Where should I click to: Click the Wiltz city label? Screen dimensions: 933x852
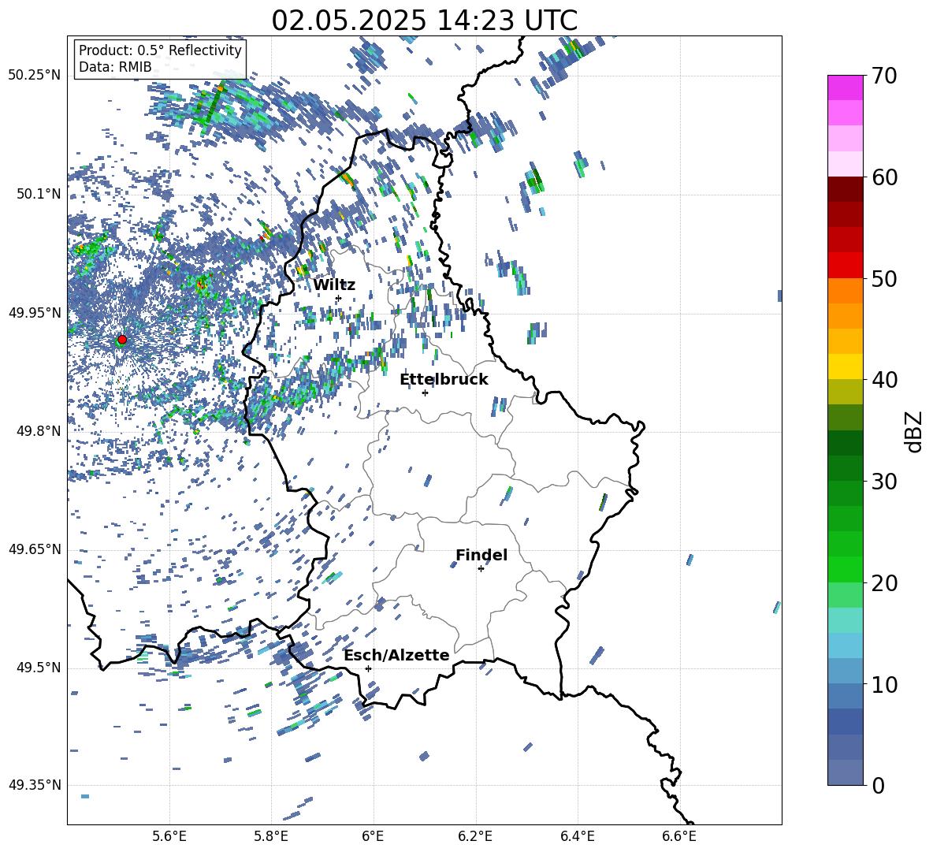(334, 285)
